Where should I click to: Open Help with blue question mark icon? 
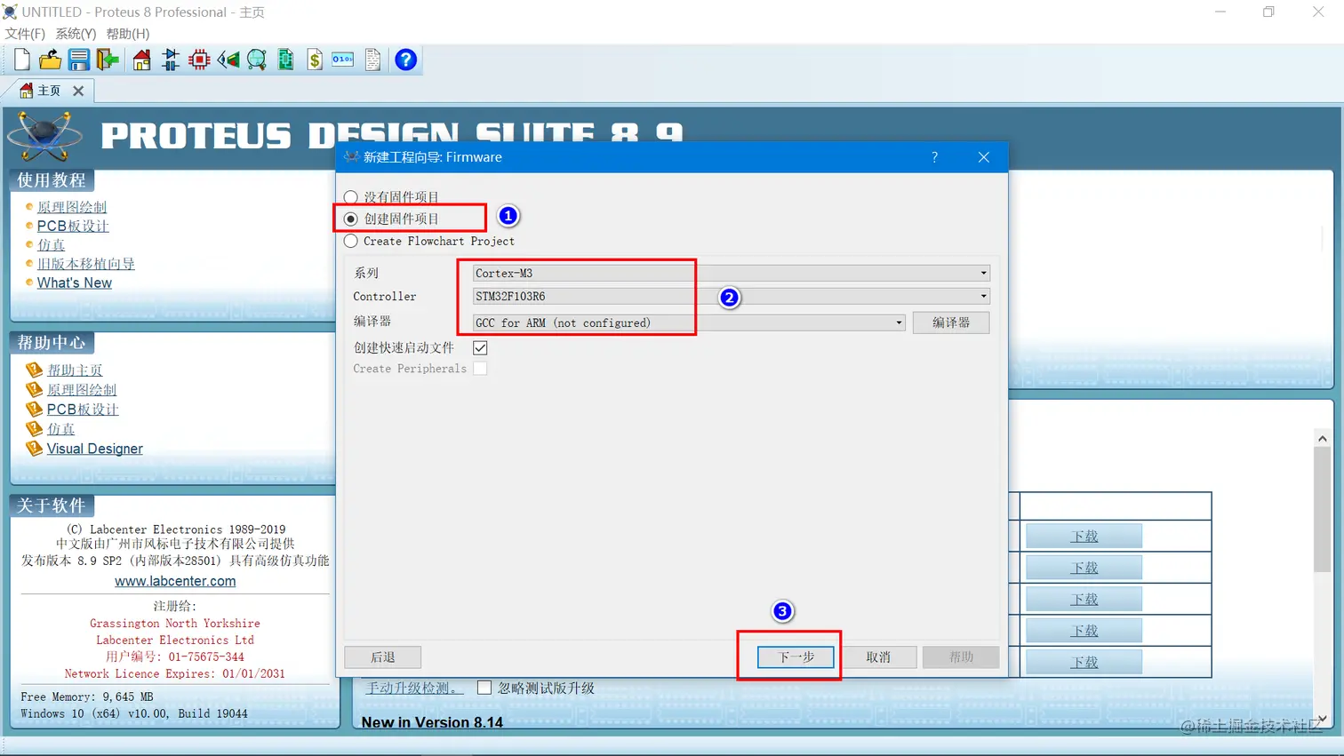point(405,60)
